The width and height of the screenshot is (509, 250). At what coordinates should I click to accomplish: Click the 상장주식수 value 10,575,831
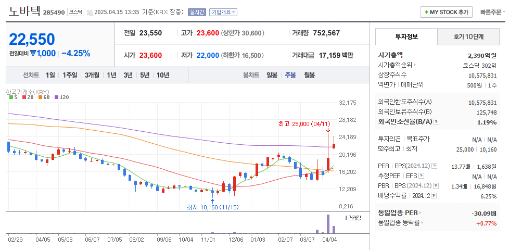coord(482,75)
